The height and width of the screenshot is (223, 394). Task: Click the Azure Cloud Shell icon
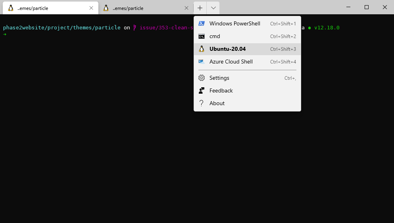pyautogui.click(x=202, y=62)
